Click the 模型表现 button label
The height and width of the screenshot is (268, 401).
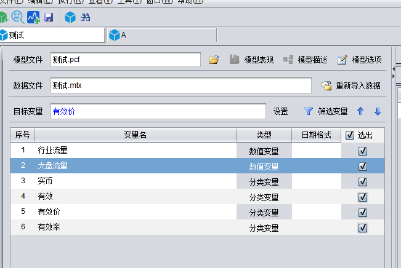point(259,60)
